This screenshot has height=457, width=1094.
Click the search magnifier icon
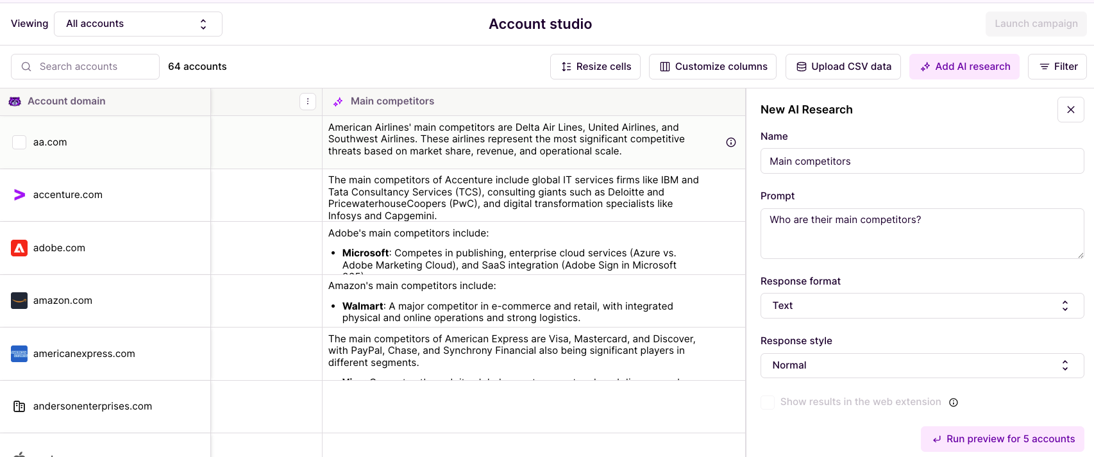click(26, 67)
